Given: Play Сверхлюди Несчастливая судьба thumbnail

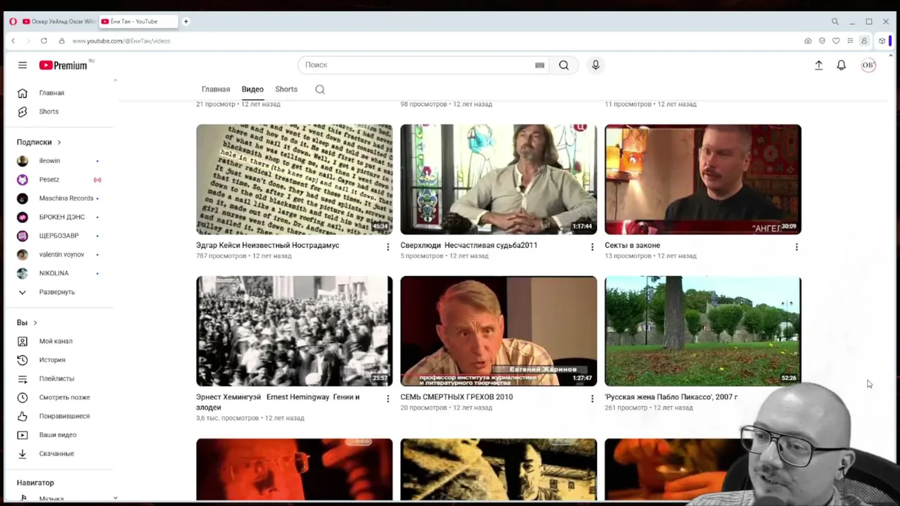Looking at the screenshot, I should (499, 179).
